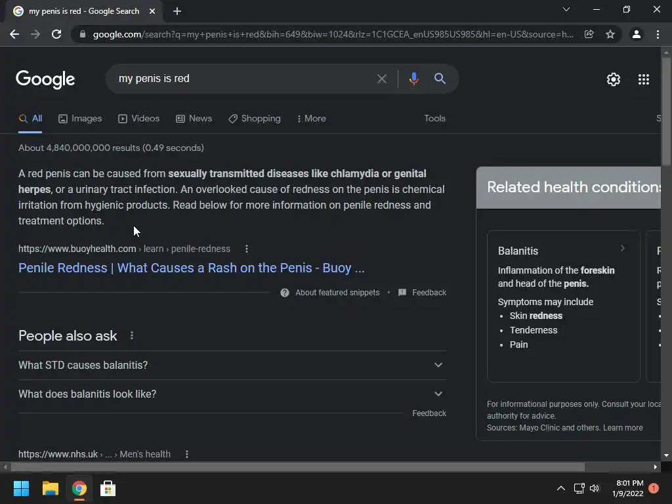The image size is (672, 504).
Task: Click the vertical scrollbar thumb
Action: tap(666, 110)
